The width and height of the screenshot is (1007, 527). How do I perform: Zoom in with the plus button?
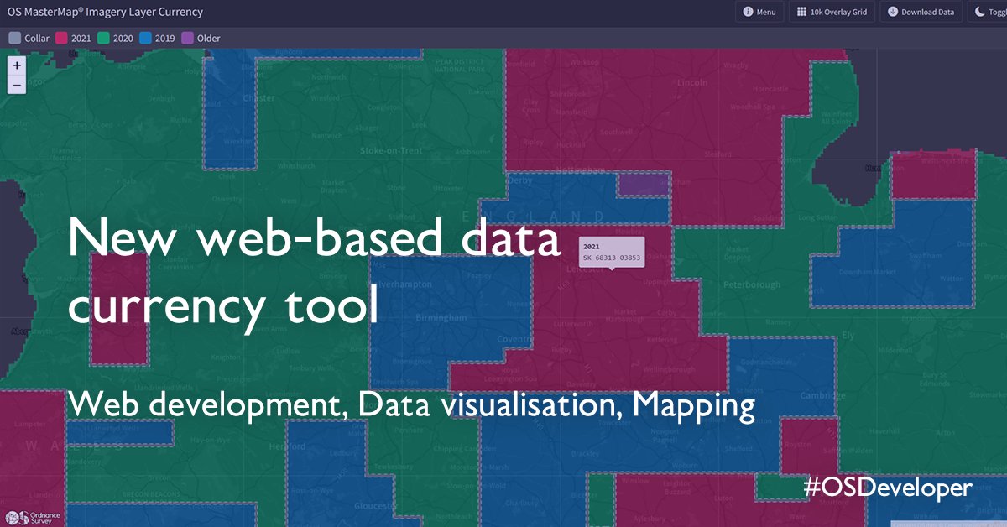point(17,65)
